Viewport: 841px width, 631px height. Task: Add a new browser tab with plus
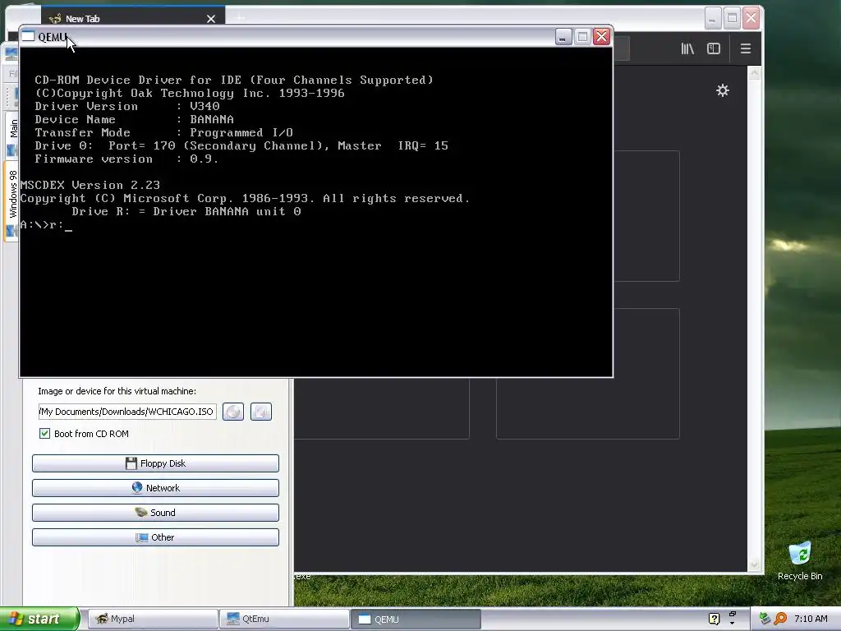pyautogui.click(x=239, y=18)
